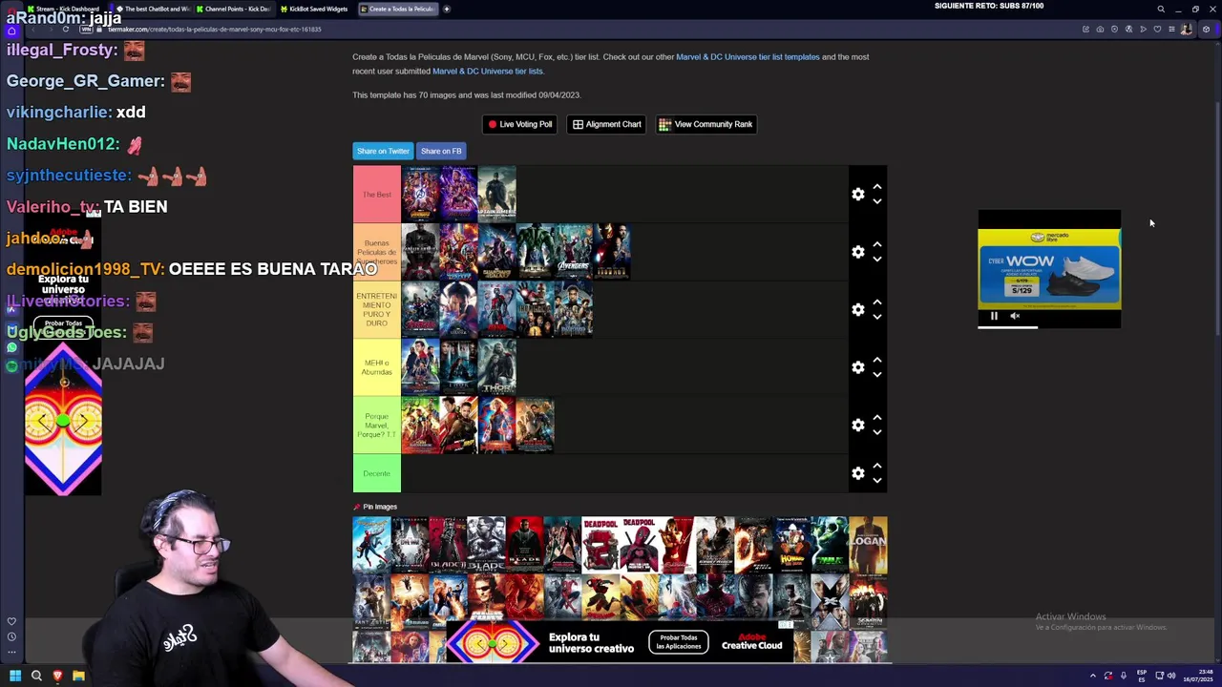The image size is (1222, 687).
Task: Switch to Channel Points - Kick tab
Action: [234, 9]
